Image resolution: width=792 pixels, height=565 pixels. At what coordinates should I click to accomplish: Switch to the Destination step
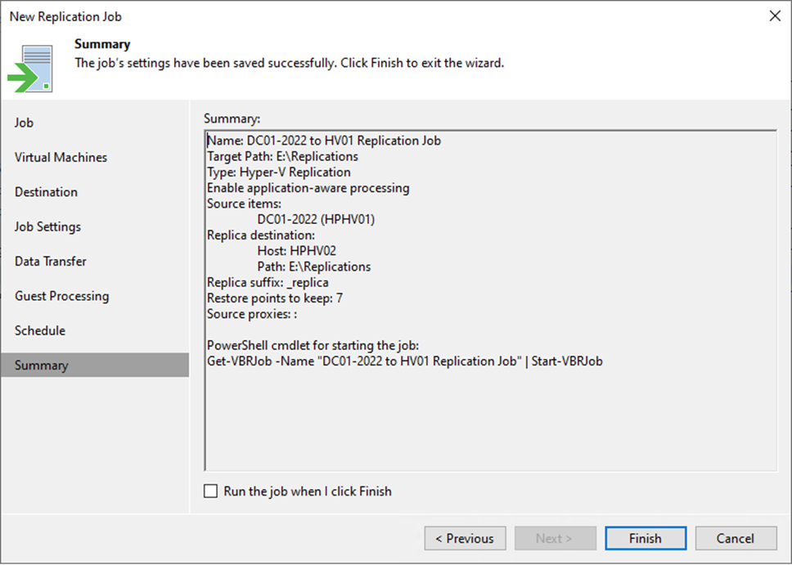click(x=47, y=192)
